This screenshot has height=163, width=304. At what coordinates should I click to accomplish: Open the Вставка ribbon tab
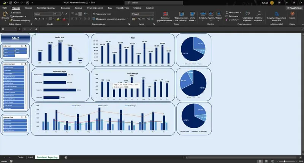tap(28, 8)
